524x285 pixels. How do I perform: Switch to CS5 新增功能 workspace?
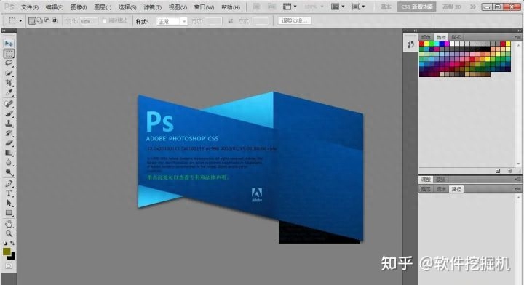[417, 7]
